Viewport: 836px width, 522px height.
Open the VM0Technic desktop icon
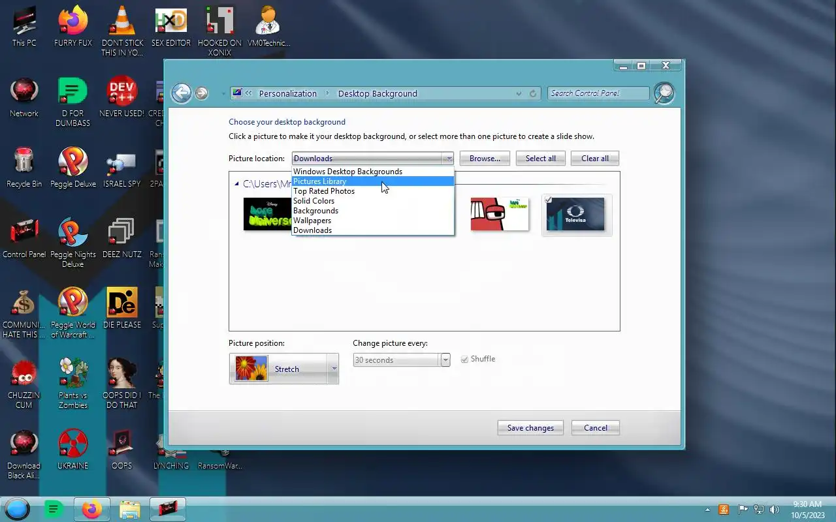(268, 26)
